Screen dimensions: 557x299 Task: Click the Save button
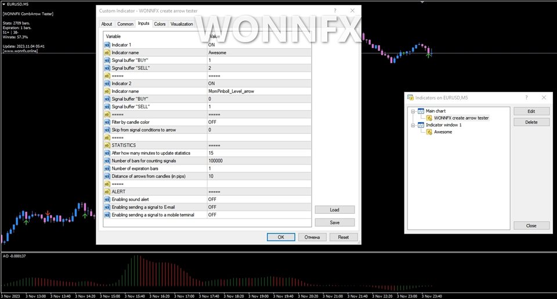coord(335,223)
